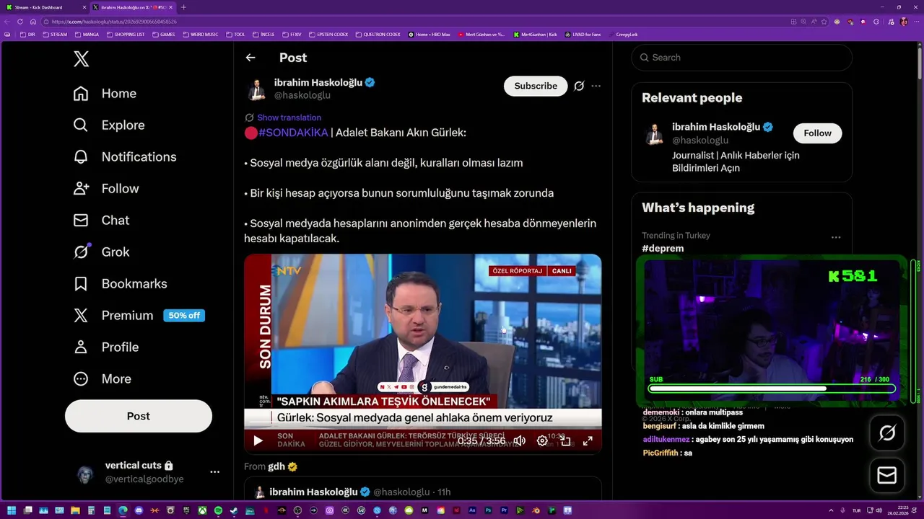
Task: Click the browser back arrow
Action: pyautogui.click(x=8, y=22)
